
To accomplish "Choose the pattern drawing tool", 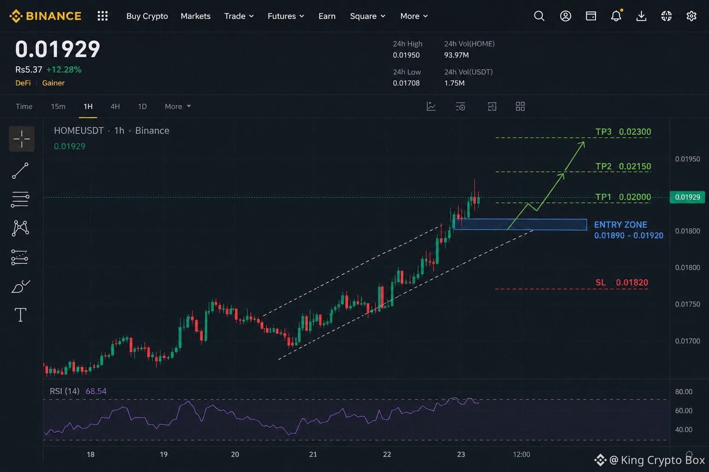I will pos(20,228).
